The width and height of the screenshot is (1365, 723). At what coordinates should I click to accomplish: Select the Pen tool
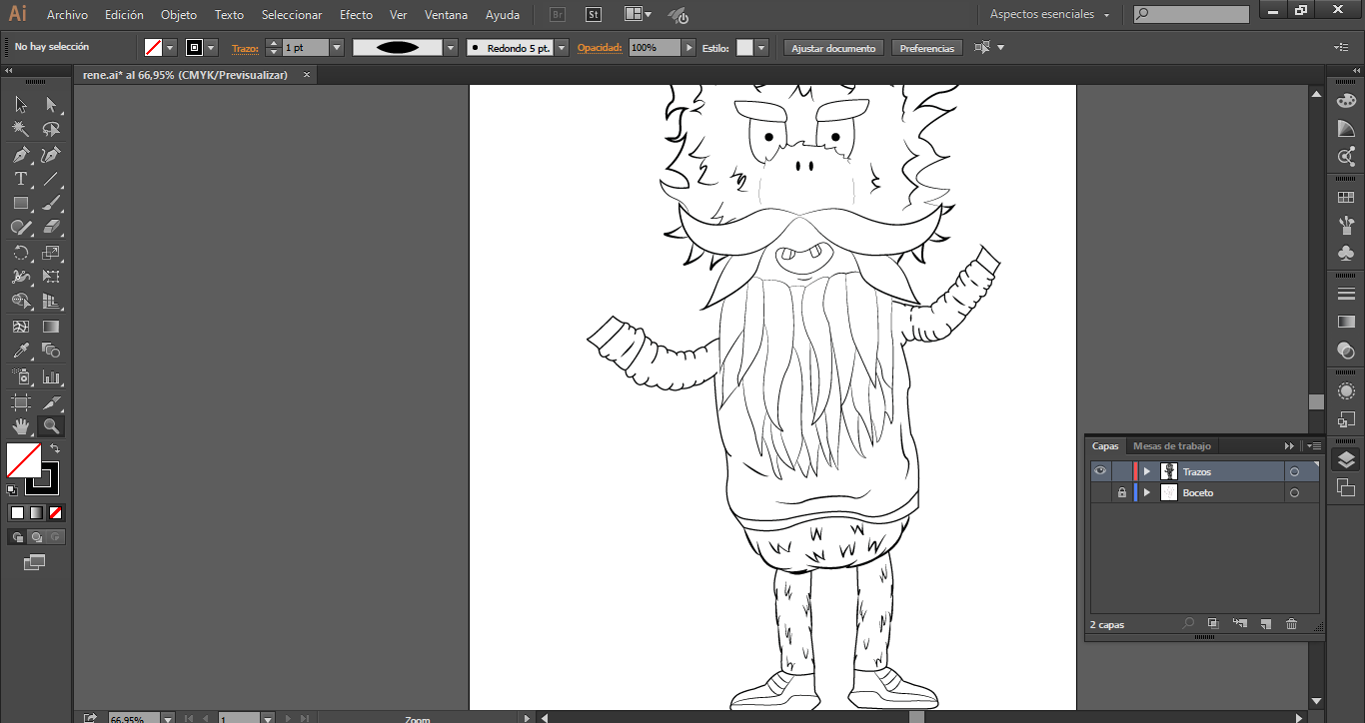(20, 154)
